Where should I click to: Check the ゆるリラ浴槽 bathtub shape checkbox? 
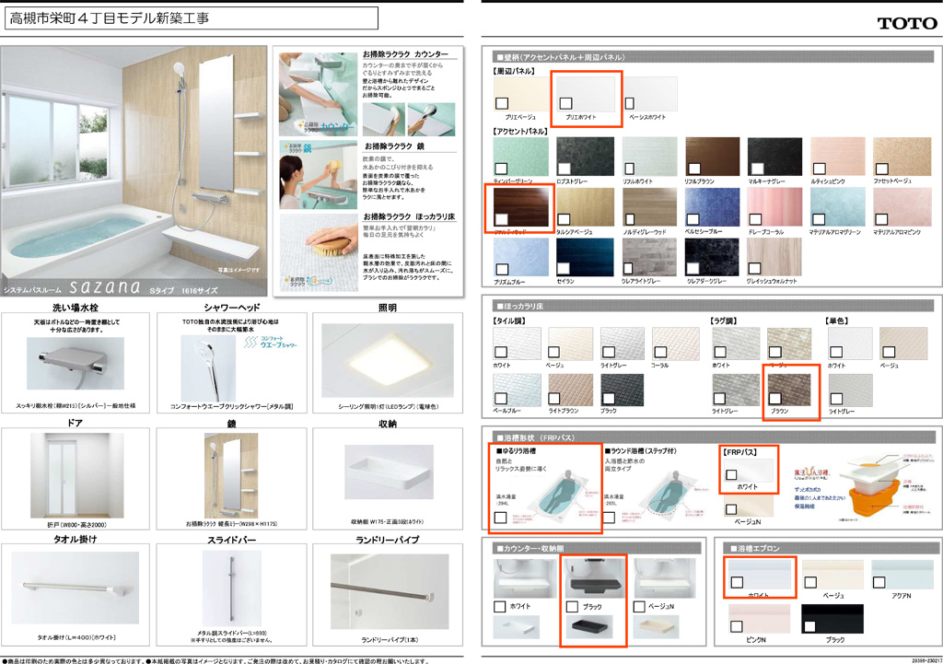(x=500, y=518)
